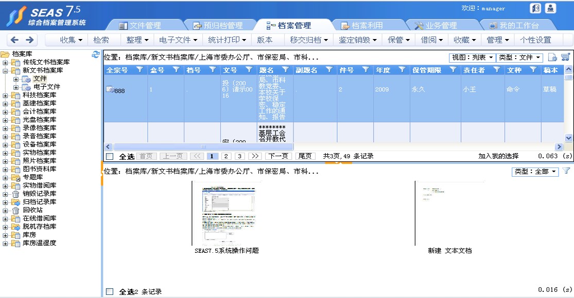Filter the 保管期限 column with its funnel icon

coord(453,69)
